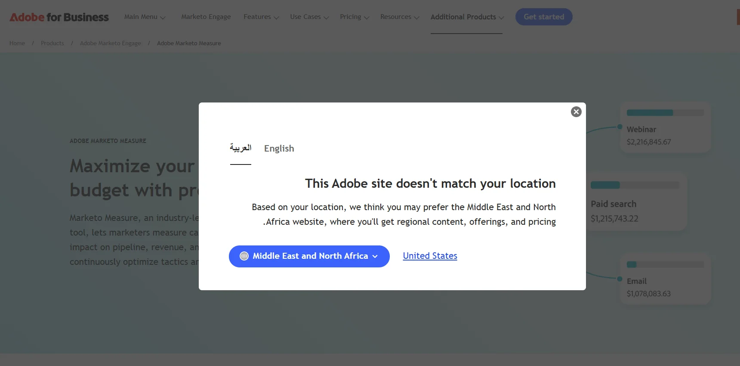Image resolution: width=740 pixels, height=366 pixels.
Task: Expand the Use Cases menu
Action: (x=310, y=17)
